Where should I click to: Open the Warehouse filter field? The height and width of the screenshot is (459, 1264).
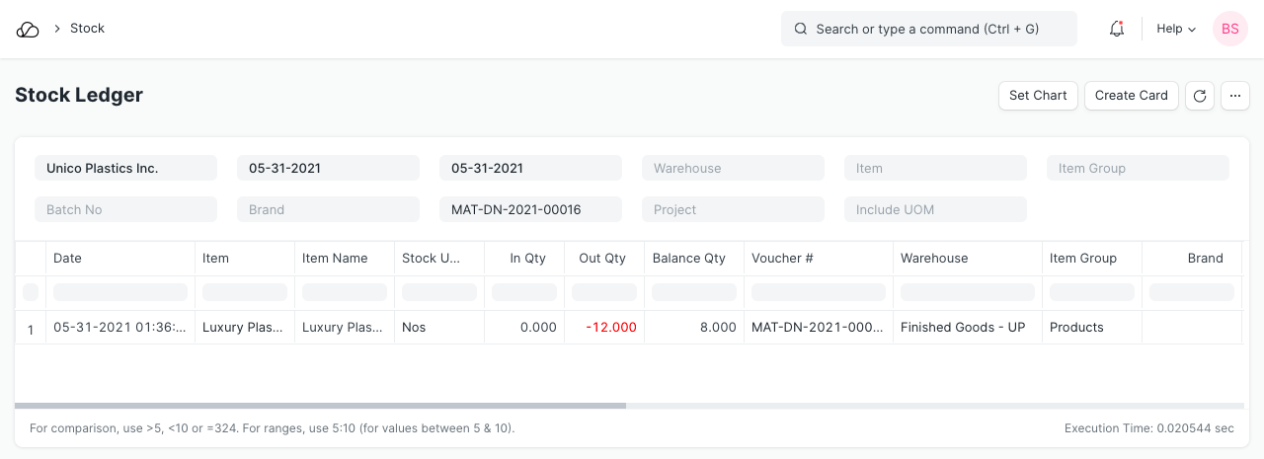pyautogui.click(x=733, y=169)
